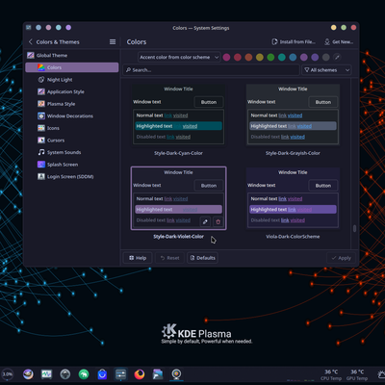The width and height of the screenshot is (385, 385).
Task: Open Plasma Style page
Action: click(72, 104)
